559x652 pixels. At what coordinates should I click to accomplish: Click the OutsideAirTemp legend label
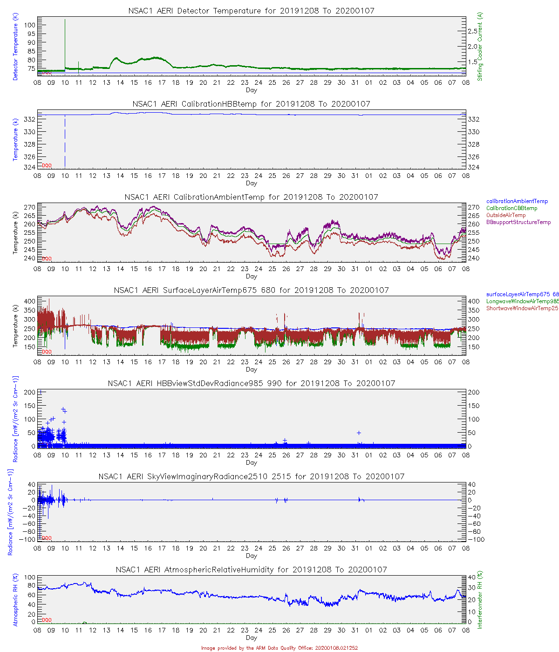506,215
